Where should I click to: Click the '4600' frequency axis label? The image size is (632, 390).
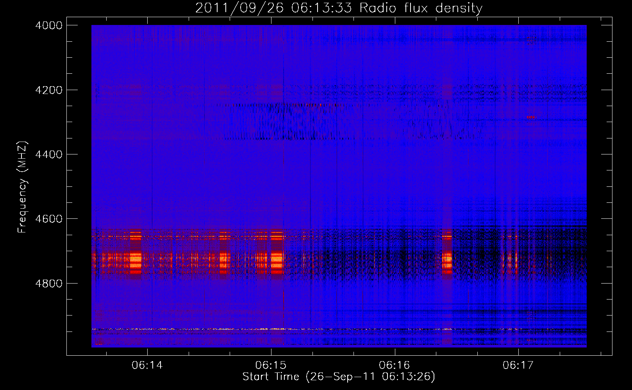pos(49,219)
